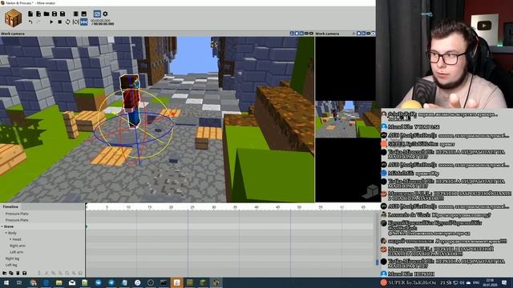Viewport: 513px width, 288px height.
Task: Toggle aspect ratio rectangle in second view header
Action: tap(368, 34)
